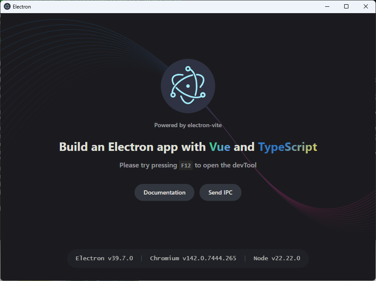Click the blue TypeScript word in heading
Image resolution: width=376 pixels, height=281 pixels.
point(287,147)
